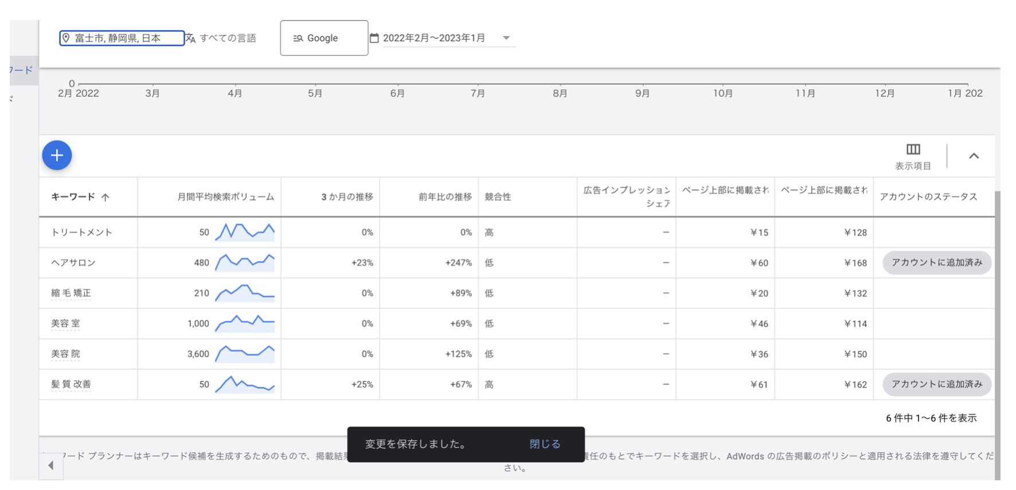Select the 美容院 keyword row
Screen dimensions: 1016x490
click(x=65, y=354)
